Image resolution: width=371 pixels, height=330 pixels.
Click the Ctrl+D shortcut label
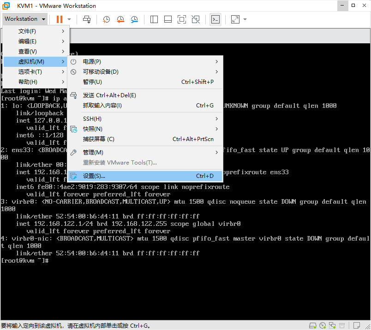click(205, 176)
